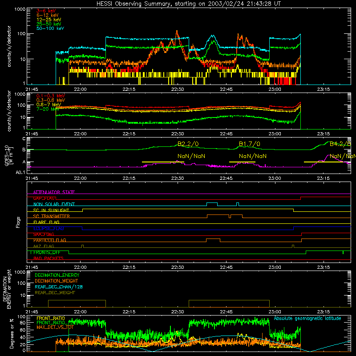Select the 6-12 keV legend label

click(x=48, y=15)
